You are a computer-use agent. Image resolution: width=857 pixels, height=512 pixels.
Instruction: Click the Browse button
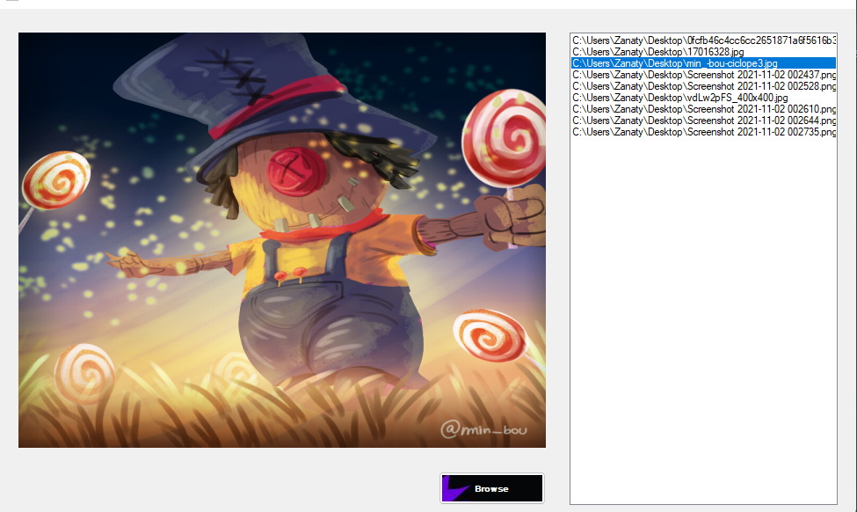coord(492,488)
